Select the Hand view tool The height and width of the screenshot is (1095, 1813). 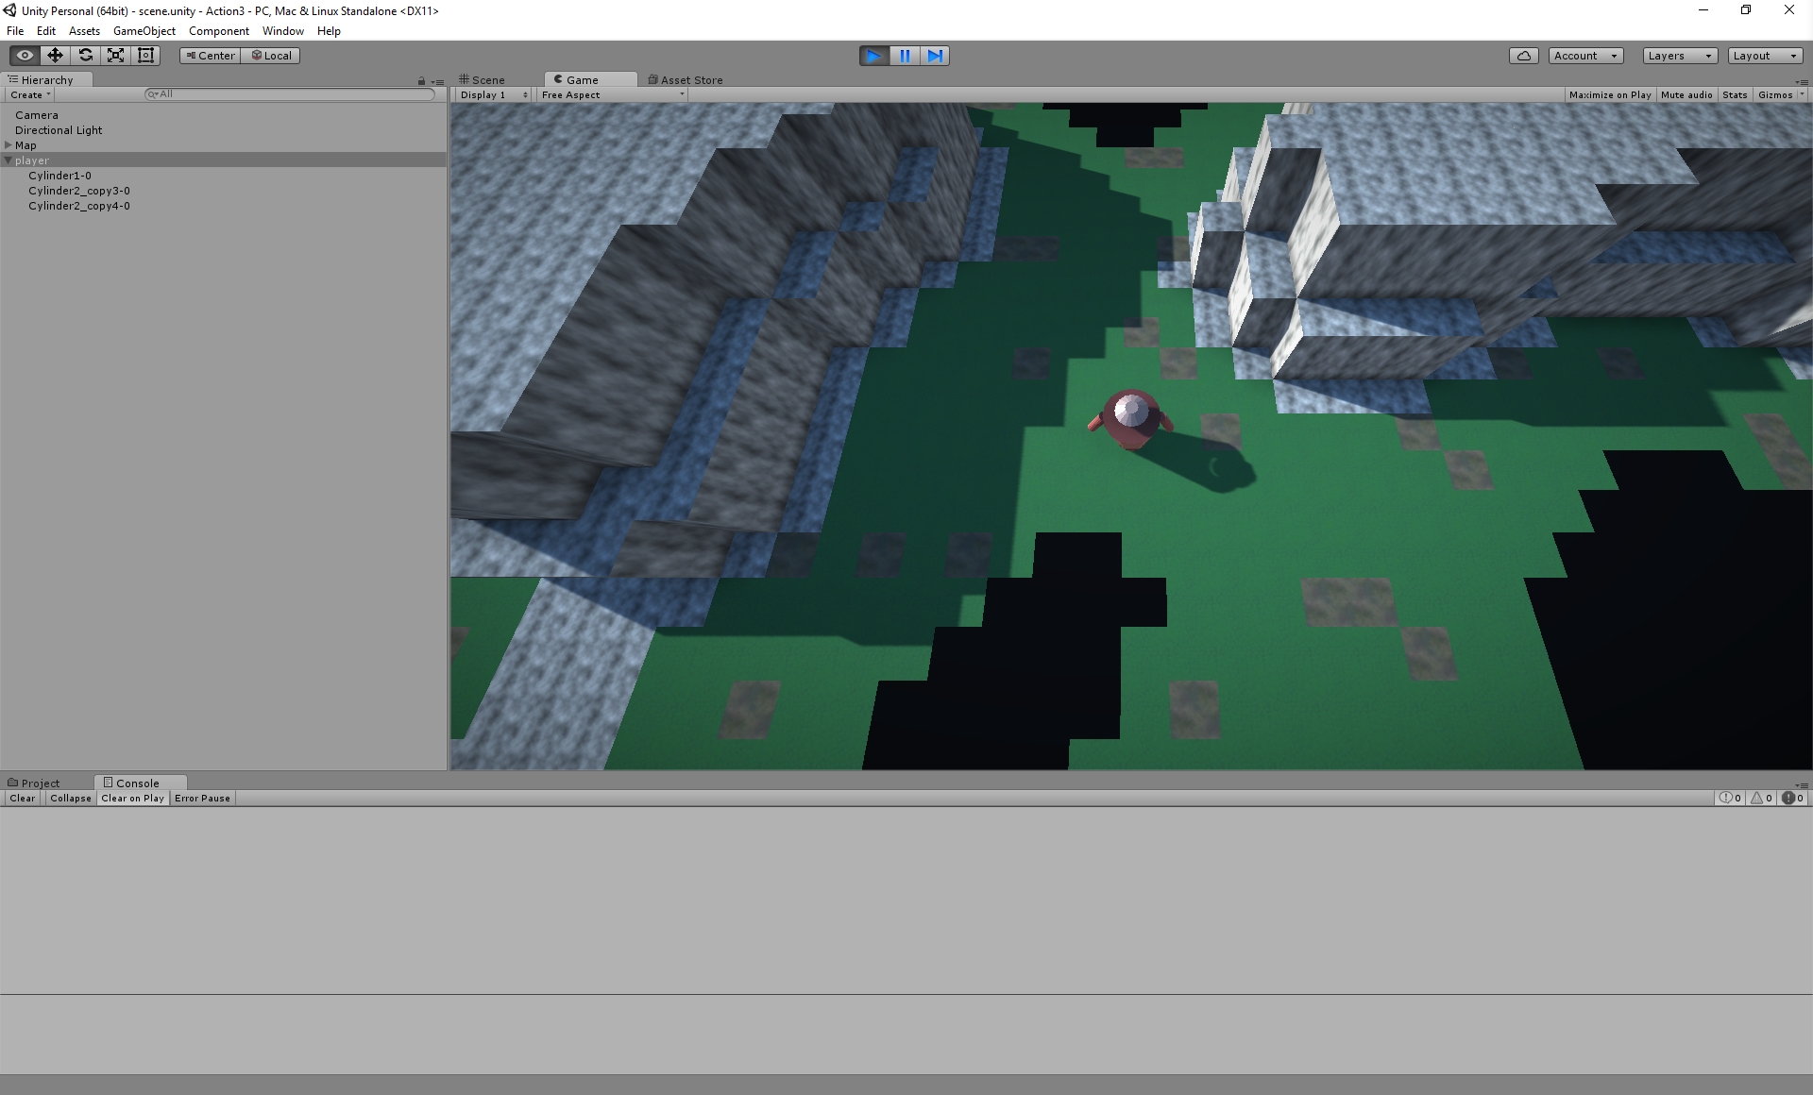tap(25, 56)
